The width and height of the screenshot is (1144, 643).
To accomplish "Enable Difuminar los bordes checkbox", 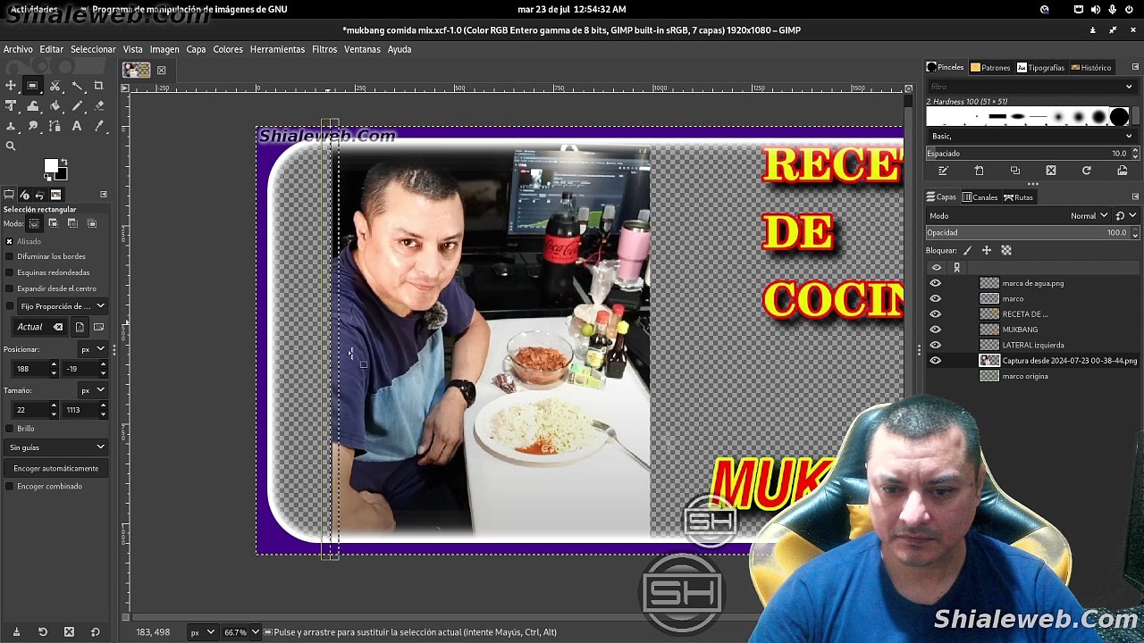I will point(10,256).
